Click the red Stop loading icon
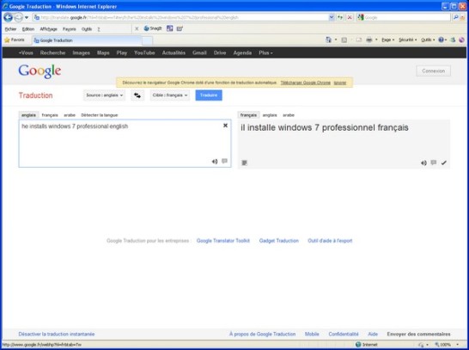Screen dimensions: 469x350 click(x=350, y=18)
